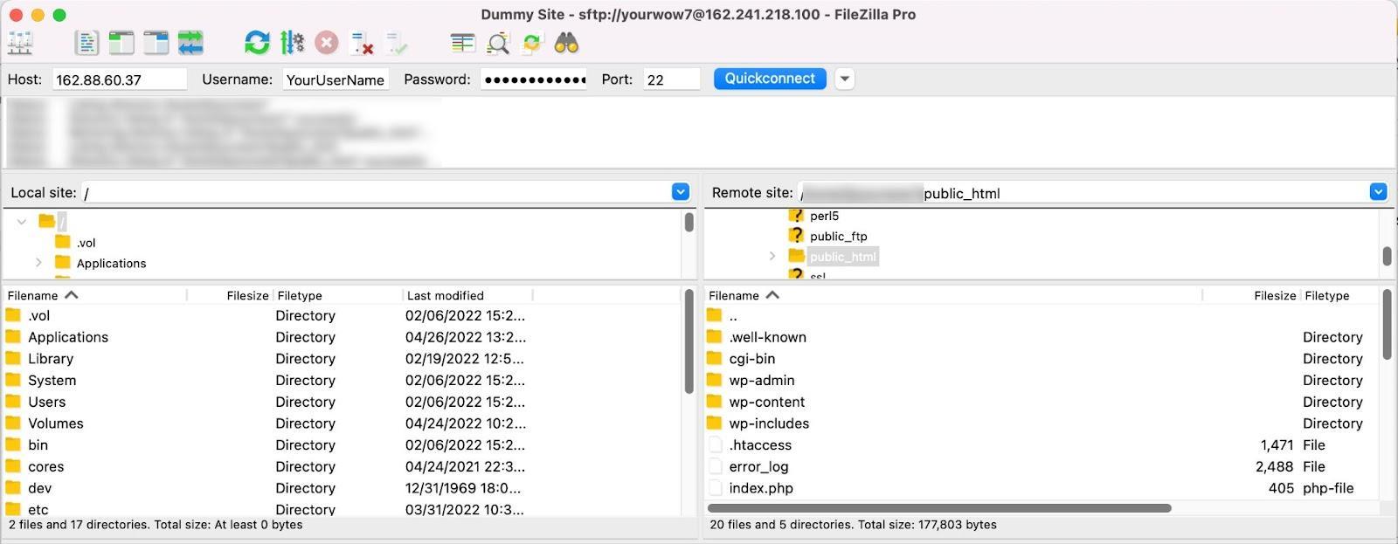Toggle synchronized browsing icon
This screenshot has width=1398, height=544.
[x=532, y=43]
